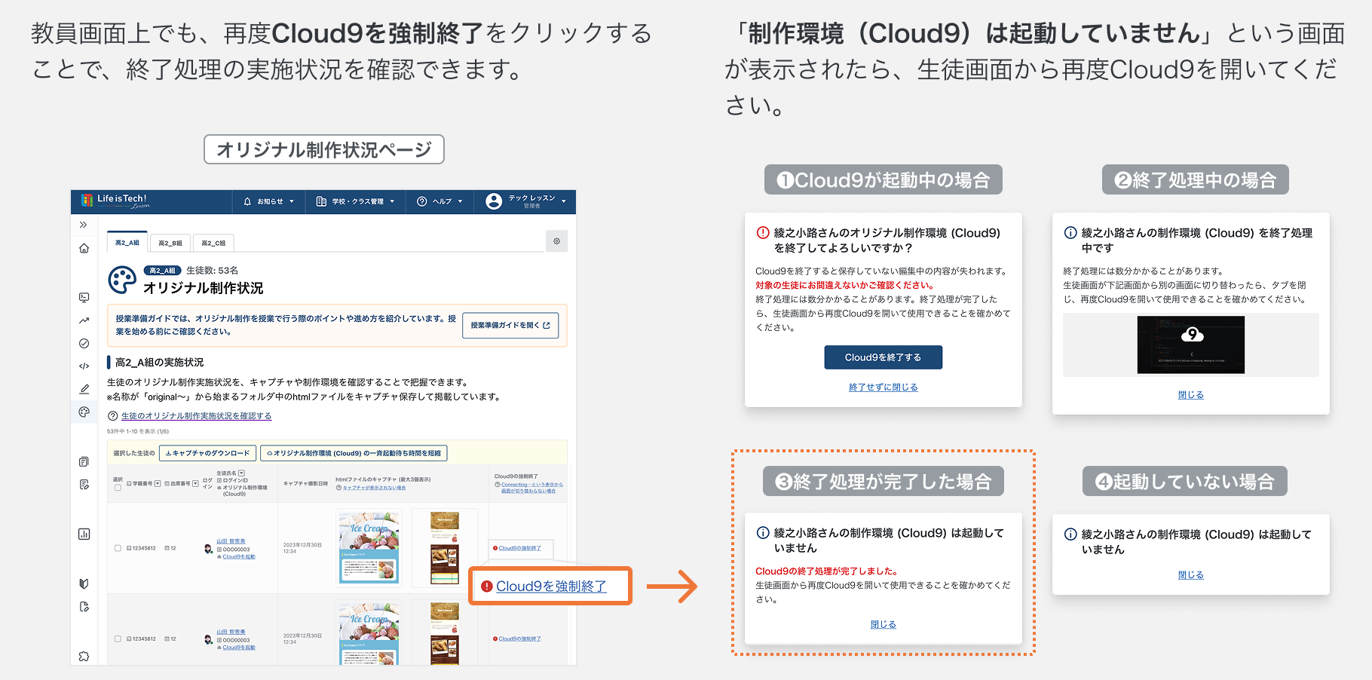Click the red alert icon in Cloud9が起動中 dialog
Viewport: 1372px width, 680px height.
[762, 233]
